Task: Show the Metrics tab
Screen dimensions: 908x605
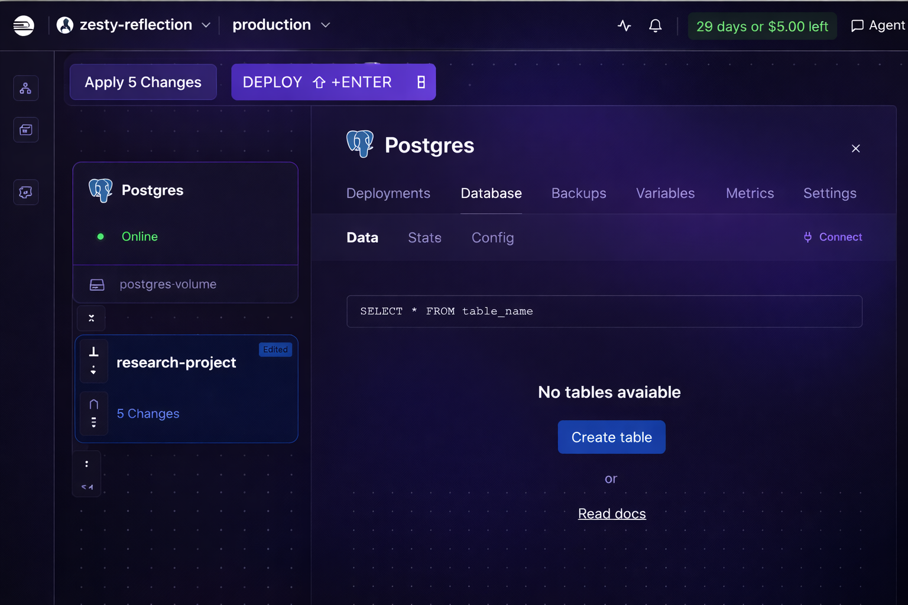Action: (x=750, y=193)
